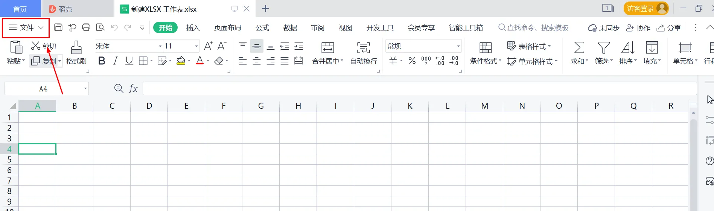Open Cell Style (单元格样式) dropdown
The height and width of the screenshot is (211, 714).
(x=533, y=61)
